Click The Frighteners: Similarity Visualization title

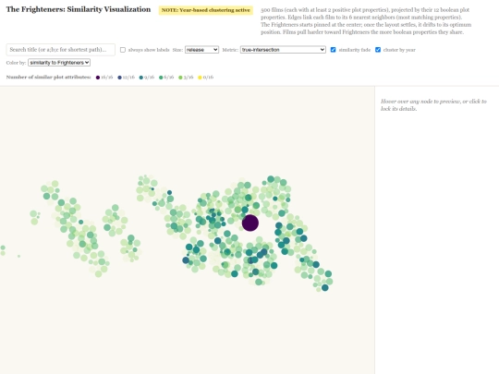click(x=79, y=9)
